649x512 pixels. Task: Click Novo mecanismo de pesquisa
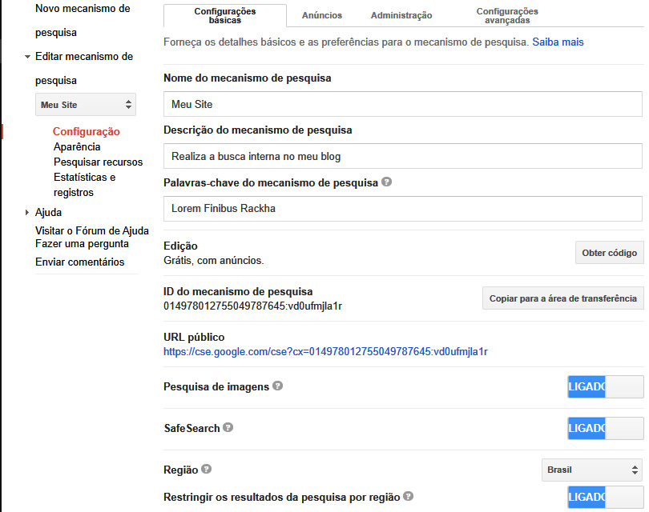[83, 20]
